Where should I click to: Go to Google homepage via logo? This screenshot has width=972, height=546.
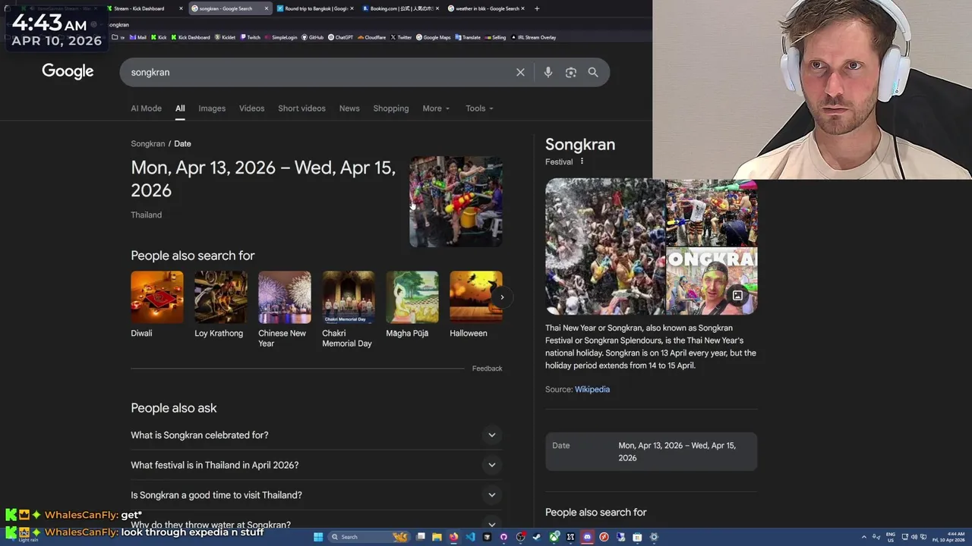pos(68,71)
